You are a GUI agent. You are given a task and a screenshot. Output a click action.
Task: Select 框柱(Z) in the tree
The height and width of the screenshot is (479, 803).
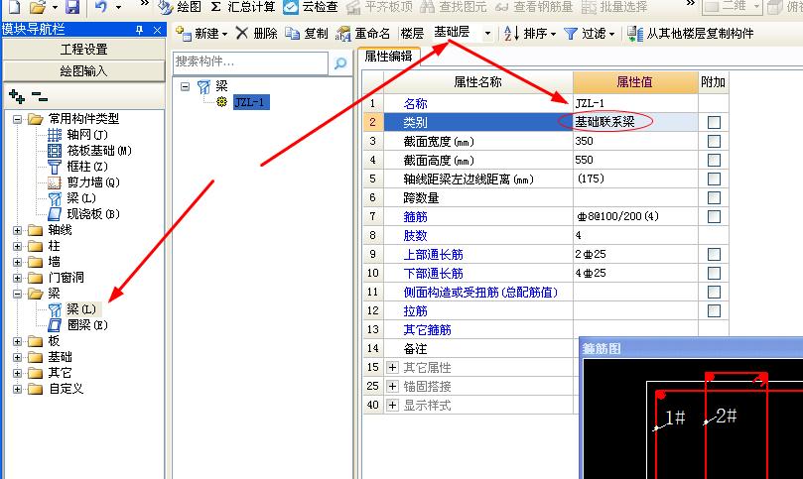point(77,167)
